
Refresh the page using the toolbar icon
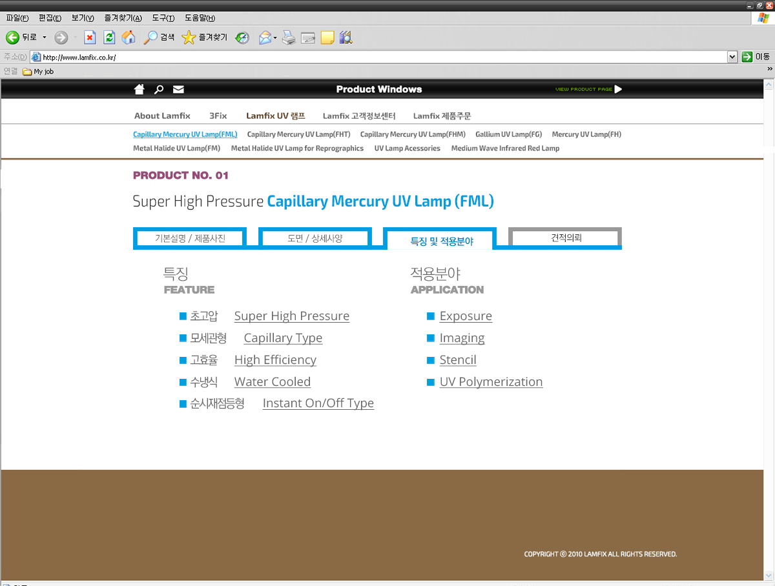tap(109, 37)
